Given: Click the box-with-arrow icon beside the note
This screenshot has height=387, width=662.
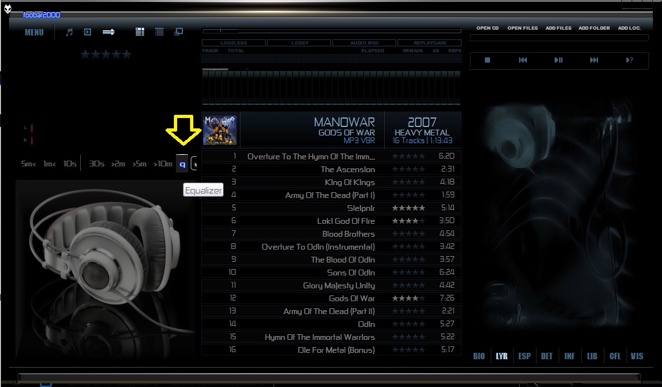Looking at the screenshot, I should tap(87, 32).
